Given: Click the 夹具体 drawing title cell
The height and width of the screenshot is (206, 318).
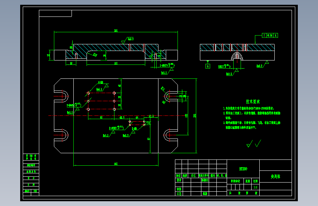Looking at the screenshot, I should click(275, 176).
